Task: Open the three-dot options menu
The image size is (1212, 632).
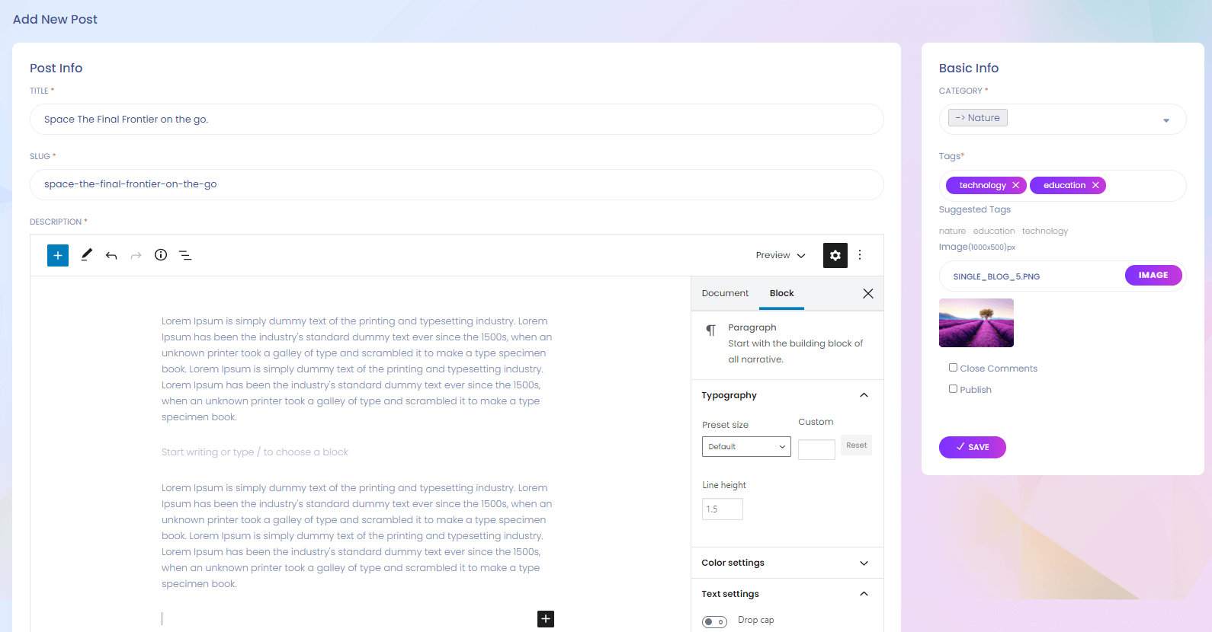Action: pyautogui.click(x=860, y=255)
